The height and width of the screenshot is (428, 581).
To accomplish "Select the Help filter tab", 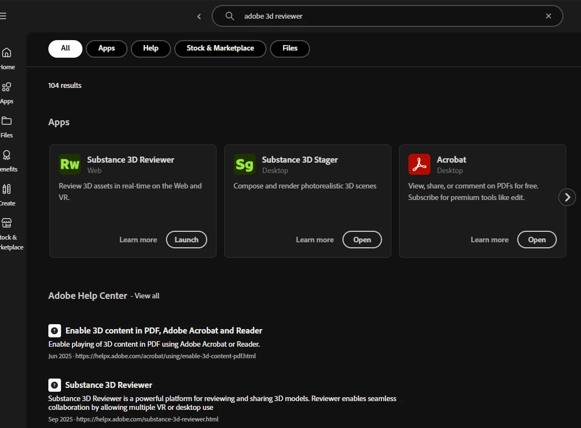I will (x=151, y=48).
